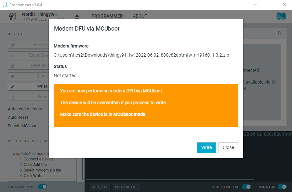Toggle the Show Side Panel switch
Screen dimensions: 292x192
point(43,187)
